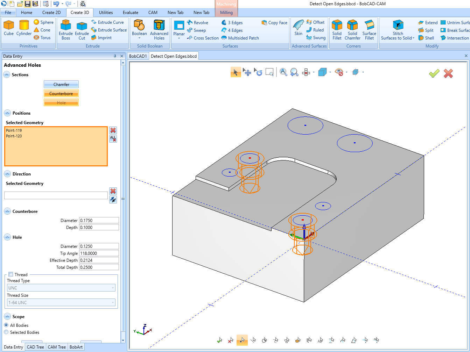This screenshot has width=470, height=352.
Task: Select the Cube primitive tool
Action: click(9, 28)
